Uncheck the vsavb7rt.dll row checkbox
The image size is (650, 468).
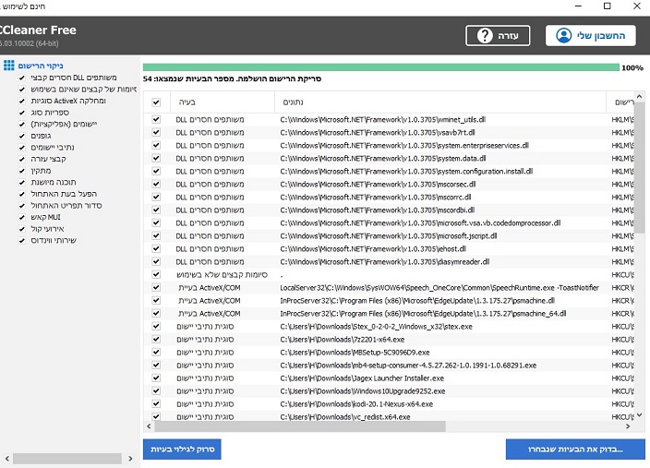(156, 132)
